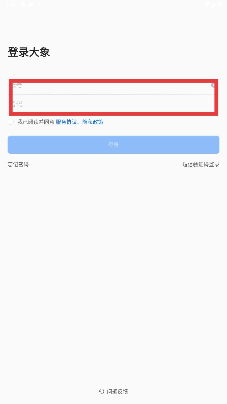Viewport: 227px width, 404px height.
Task: Tap the 2:13 clock in status bar
Action: point(11,5)
